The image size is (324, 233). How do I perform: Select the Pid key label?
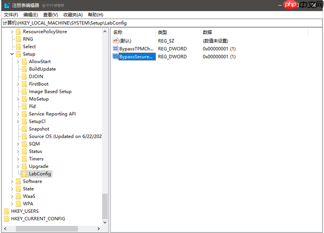click(x=32, y=106)
